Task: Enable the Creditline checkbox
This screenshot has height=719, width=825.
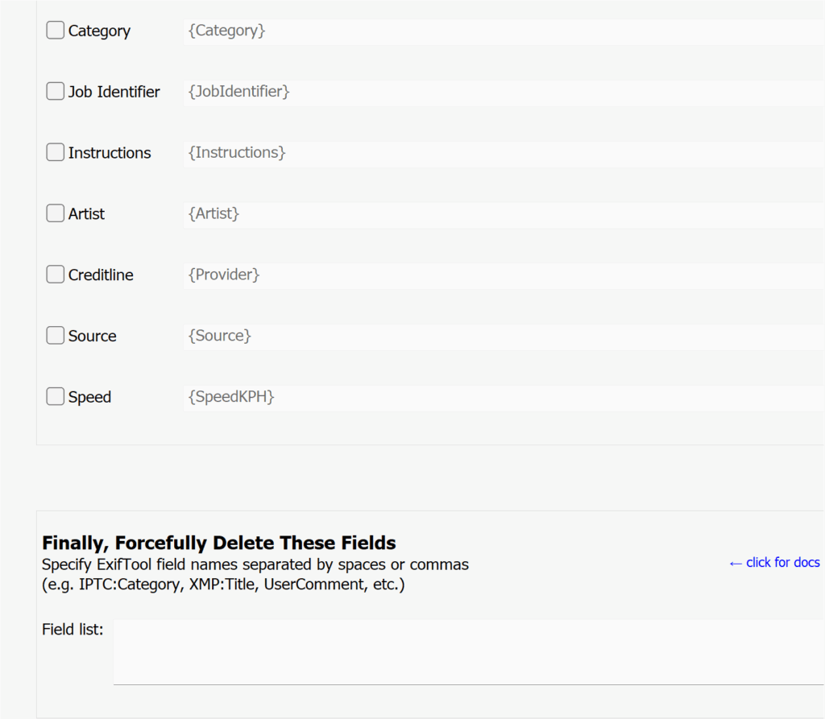Action: click(x=55, y=275)
